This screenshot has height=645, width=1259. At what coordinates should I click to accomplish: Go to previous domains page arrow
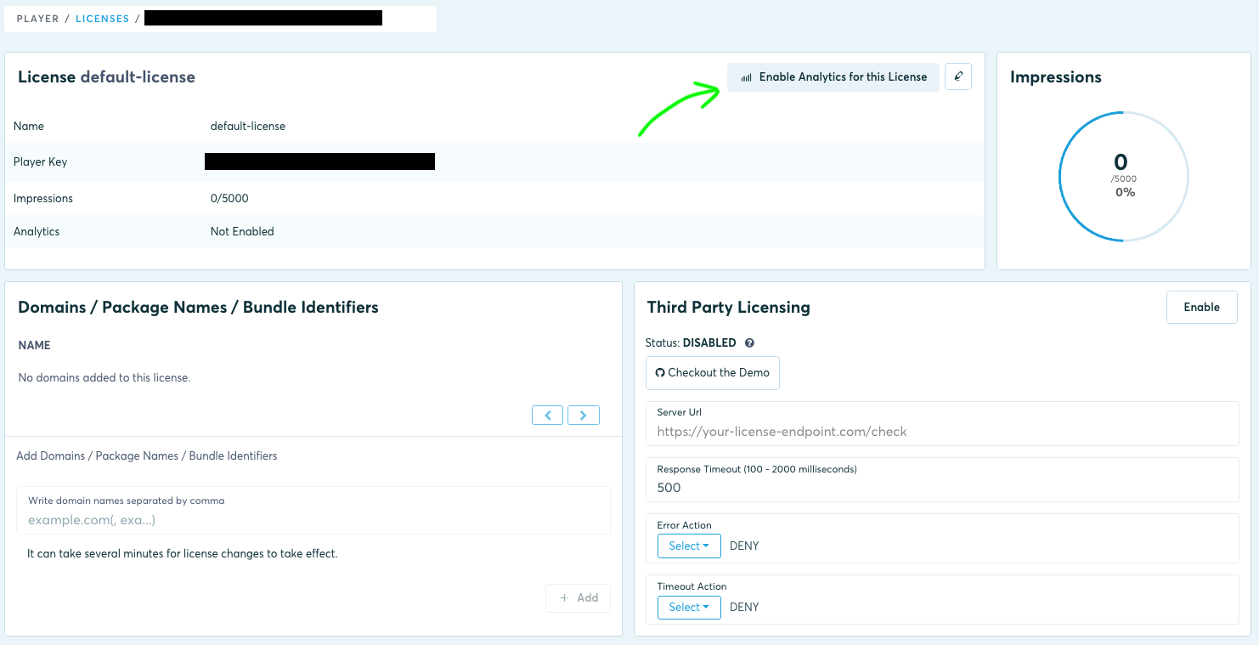[x=547, y=415]
